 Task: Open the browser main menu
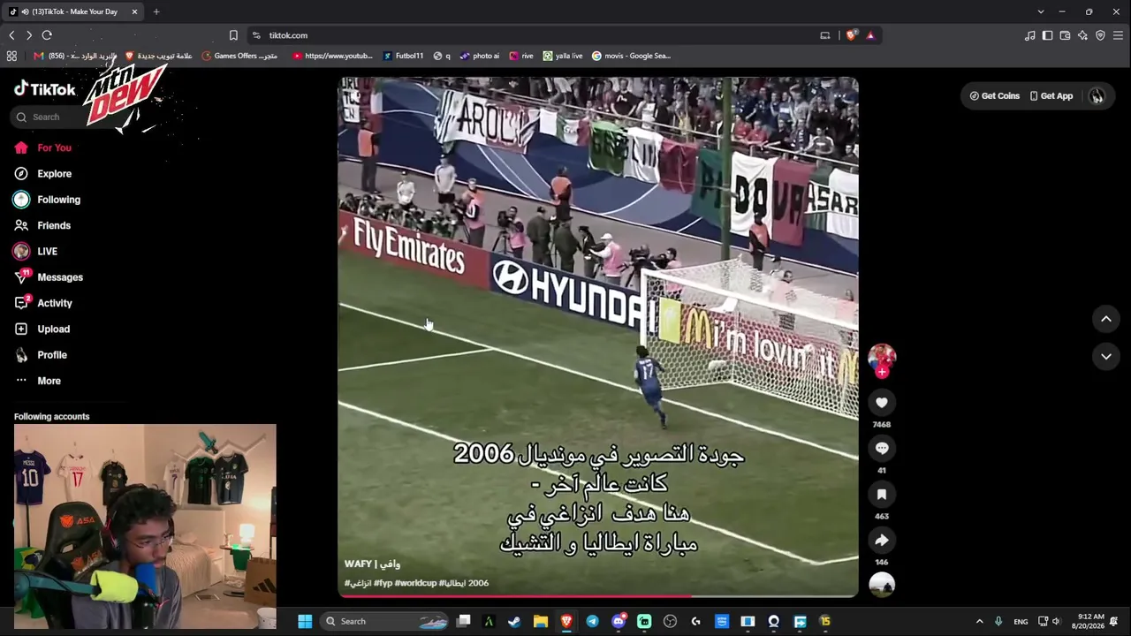(1118, 35)
